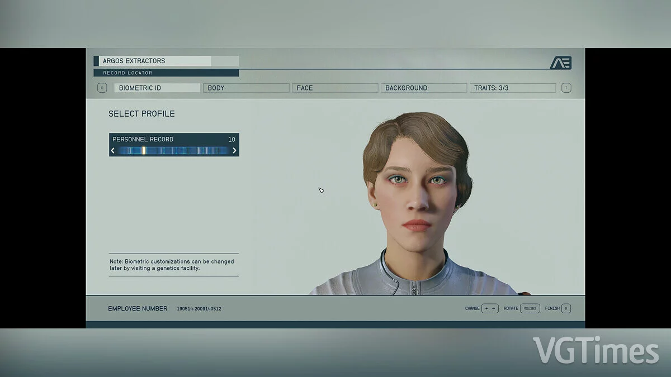The width and height of the screenshot is (671, 377).
Task: Click the AE Argos Extractors logo
Action: 560,63
